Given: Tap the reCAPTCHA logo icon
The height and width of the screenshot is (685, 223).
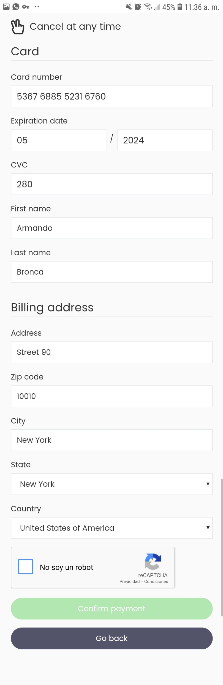Looking at the screenshot, I should (153, 561).
